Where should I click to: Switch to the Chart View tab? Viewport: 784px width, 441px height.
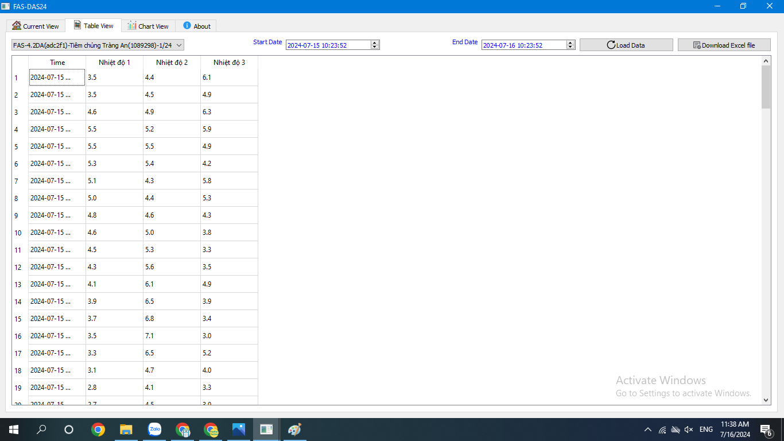tap(148, 26)
